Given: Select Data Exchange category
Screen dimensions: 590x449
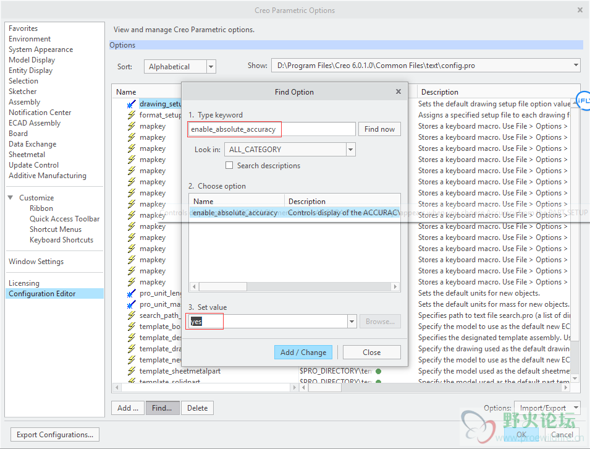Looking at the screenshot, I should click(x=33, y=144).
